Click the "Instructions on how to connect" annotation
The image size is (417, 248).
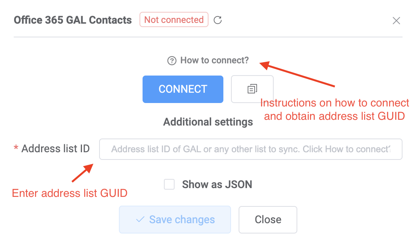[335, 110]
